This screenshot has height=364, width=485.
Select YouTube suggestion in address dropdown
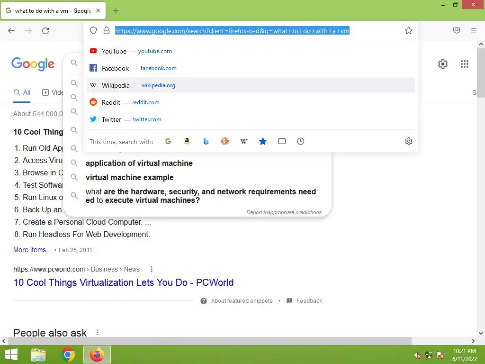click(x=251, y=51)
